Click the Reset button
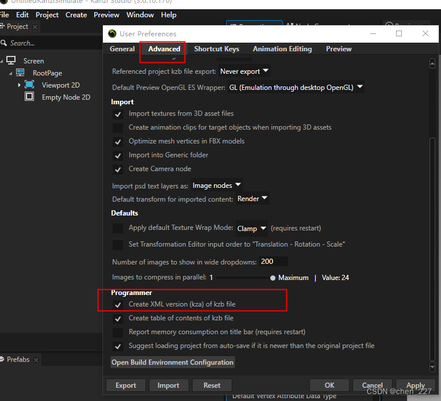This screenshot has width=441, height=401. tap(212, 385)
